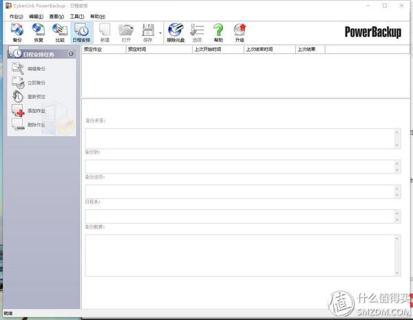Select the 比较 (Compare) toolbar icon
This screenshot has width=413, height=320.
(x=60, y=32)
